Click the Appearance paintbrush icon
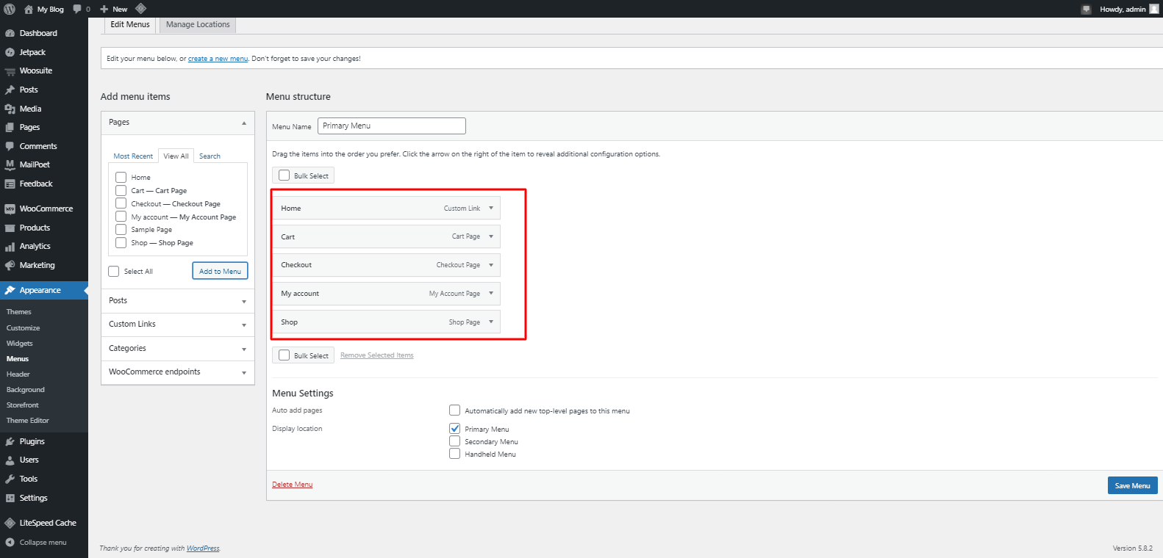This screenshot has height=558, width=1163. point(10,290)
